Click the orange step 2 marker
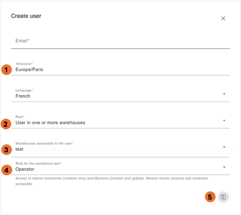241x215 pixels. coord(6,124)
